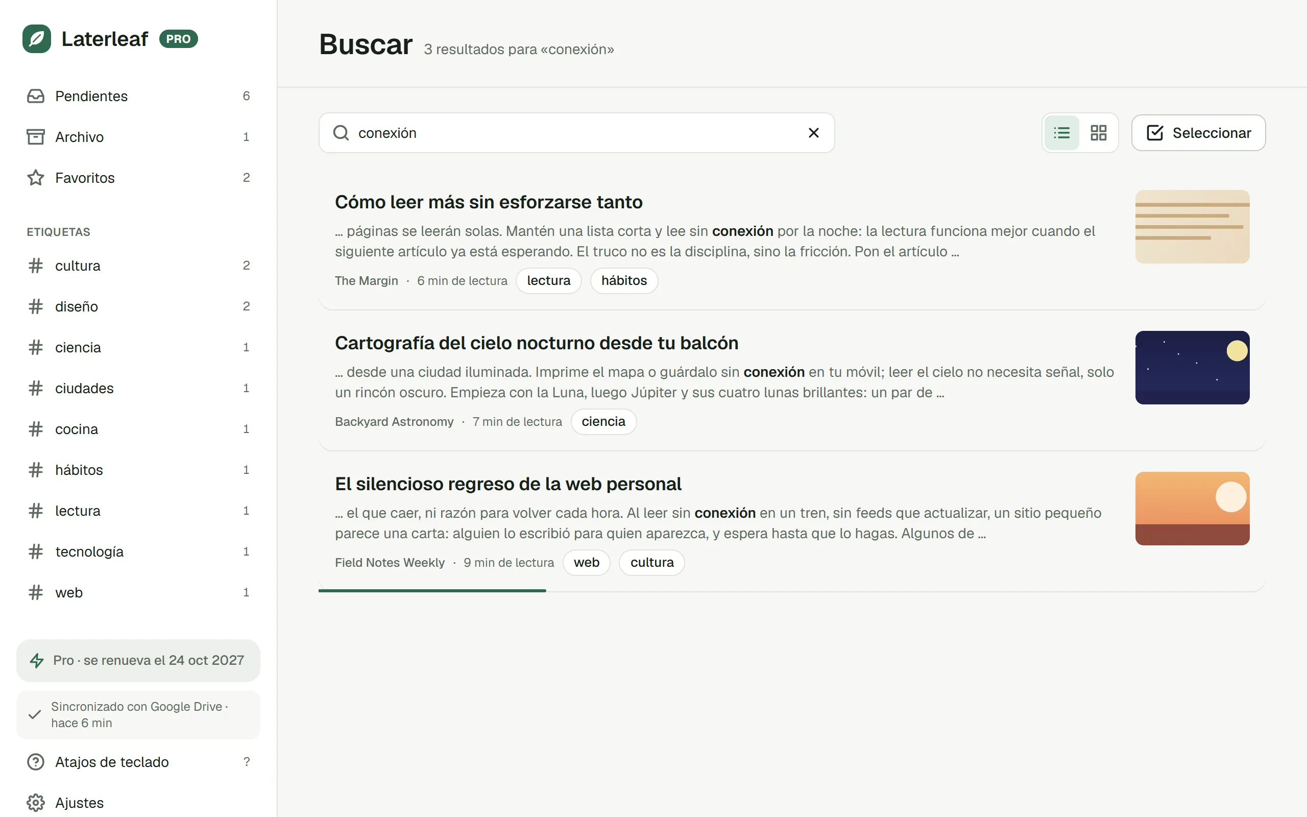Click Backyard Astronomy source name
This screenshot has width=1307, height=817.
tap(394, 422)
